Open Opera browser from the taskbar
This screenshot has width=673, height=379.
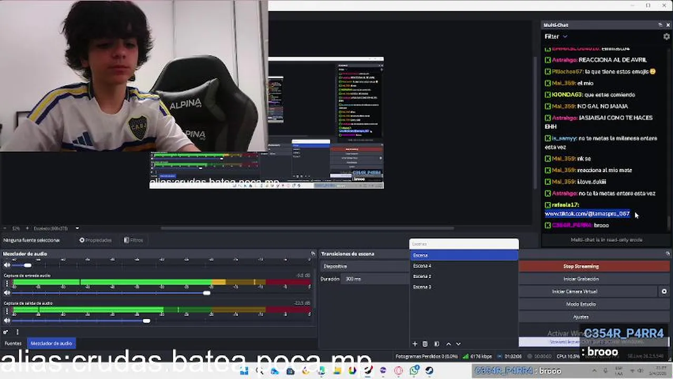tap(399, 371)
